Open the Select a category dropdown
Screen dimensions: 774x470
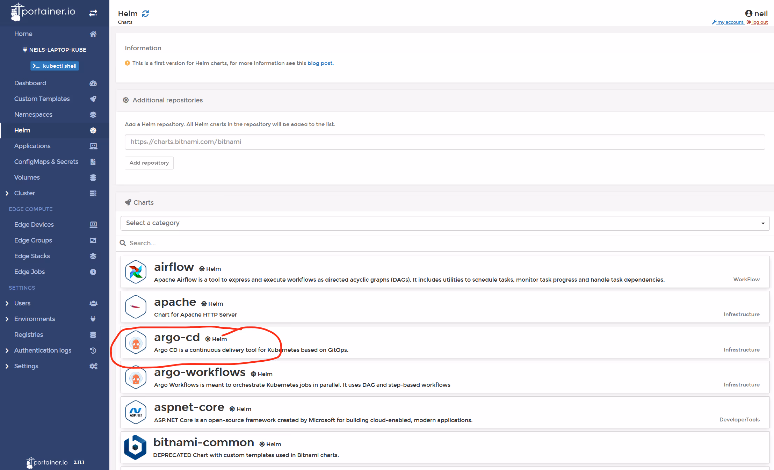(x=445, y=223)
